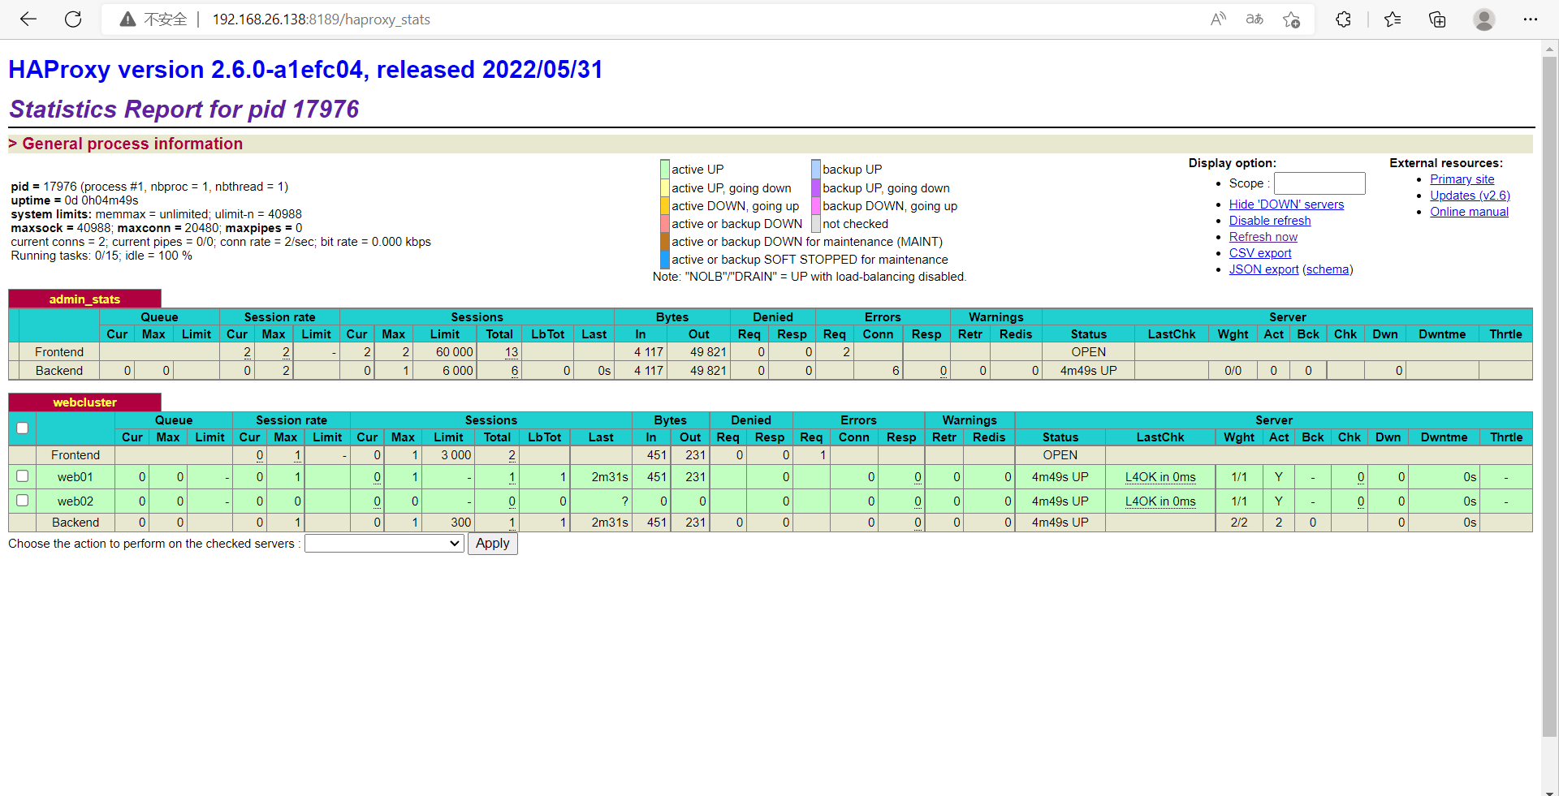The image size is (1559, 796).
Task: Click the Apply button
Action: [x=493, y=544]
